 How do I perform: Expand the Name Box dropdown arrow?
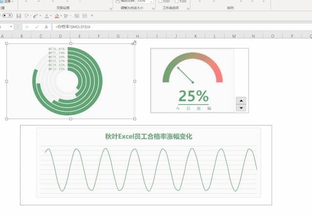[x=11, y=27]
